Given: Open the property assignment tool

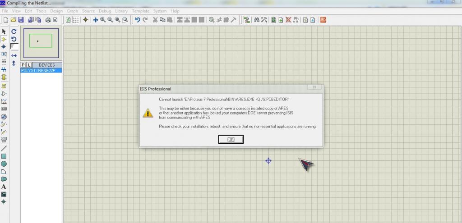Looking at the screenshot, I should 264,20.
